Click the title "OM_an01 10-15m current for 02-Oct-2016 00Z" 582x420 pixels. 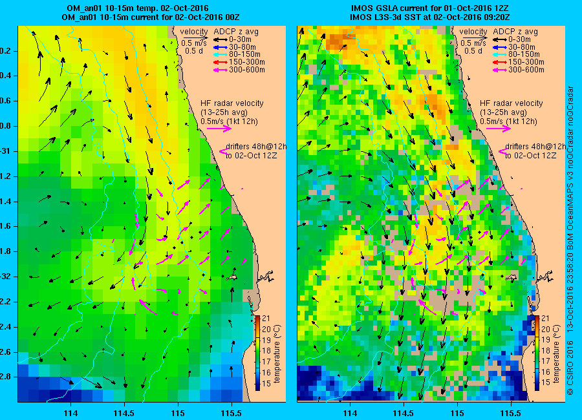click(x=151, y=17)
